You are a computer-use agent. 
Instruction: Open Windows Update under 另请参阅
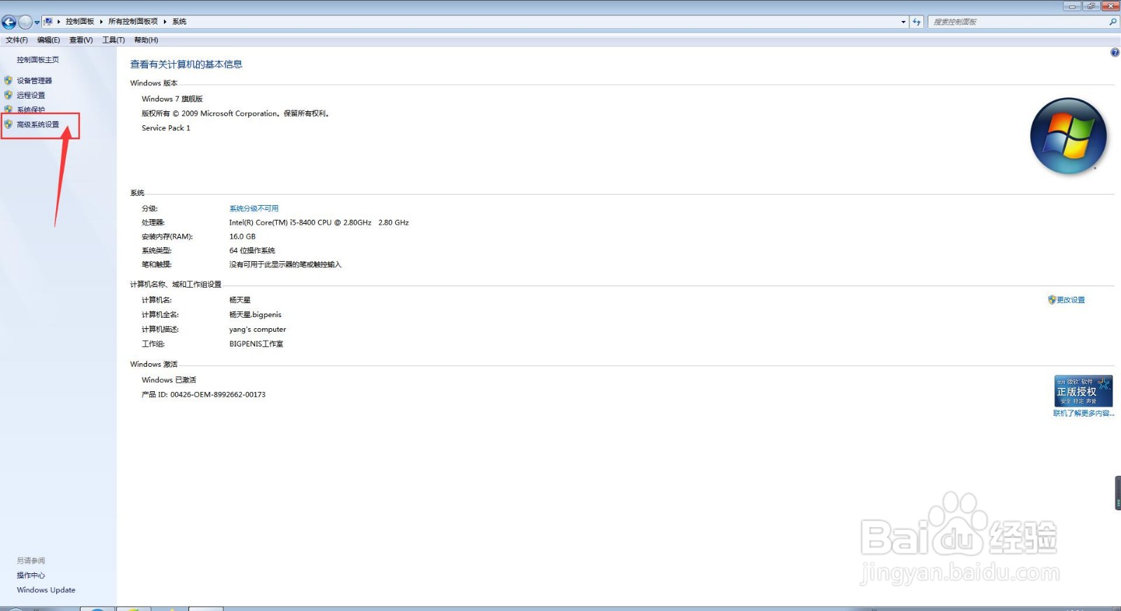(46, 590)
